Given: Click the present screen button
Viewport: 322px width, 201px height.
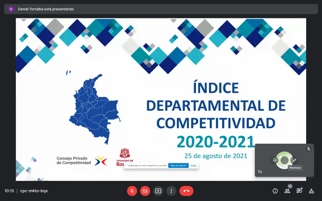Looking at the screenshot, I should click(x=158, y=191).
